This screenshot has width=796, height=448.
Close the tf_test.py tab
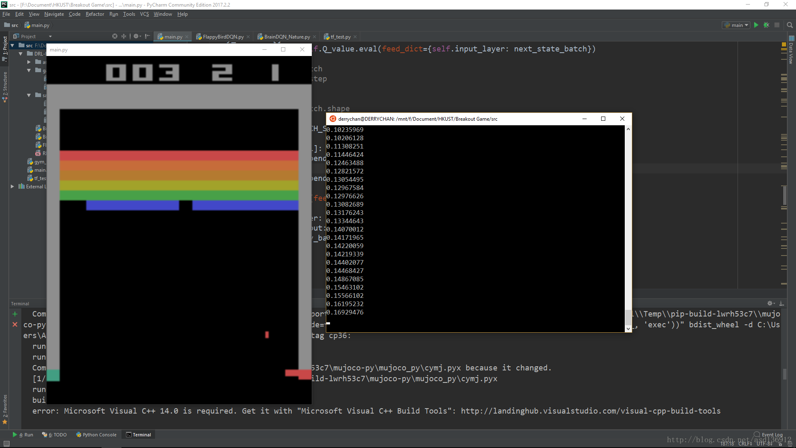[355, 37]
